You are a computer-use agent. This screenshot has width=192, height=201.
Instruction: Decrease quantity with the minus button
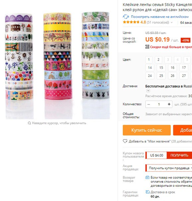[148, 104]
